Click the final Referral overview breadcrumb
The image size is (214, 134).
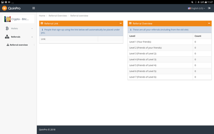coord(79,16)
